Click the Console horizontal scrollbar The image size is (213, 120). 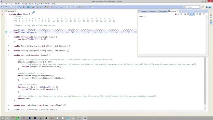coord(172,55)
